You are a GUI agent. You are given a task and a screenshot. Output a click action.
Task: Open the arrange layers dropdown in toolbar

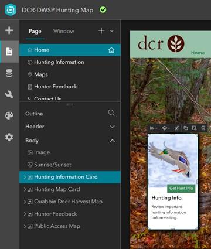(166, 128)
